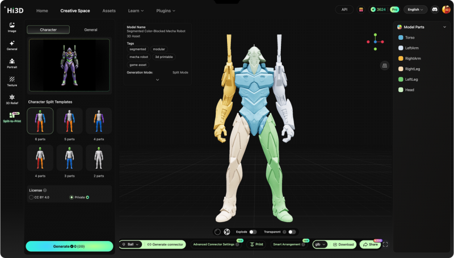454x258 pixels.
Task: Click the '3d printable' tag
Action: (x=164, y=57)
